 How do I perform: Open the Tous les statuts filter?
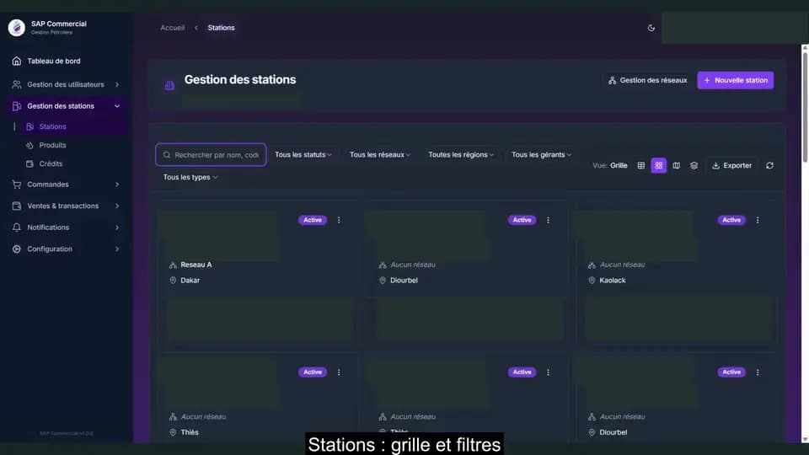click(303, 155)
